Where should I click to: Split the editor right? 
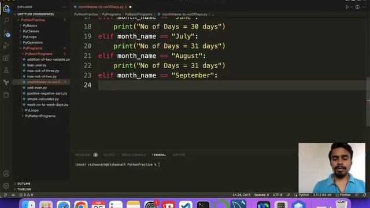click(357, 7)
